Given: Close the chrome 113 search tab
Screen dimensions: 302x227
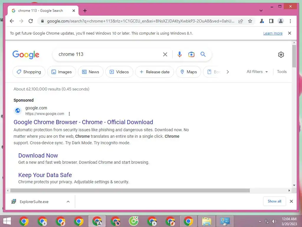Looking at the screenshot, I should pyautogui.click(x=73, y=11).
